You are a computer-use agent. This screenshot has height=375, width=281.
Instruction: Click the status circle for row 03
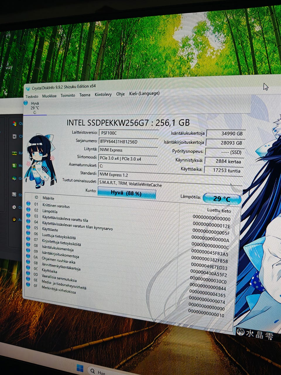click(x=28, y=215)
